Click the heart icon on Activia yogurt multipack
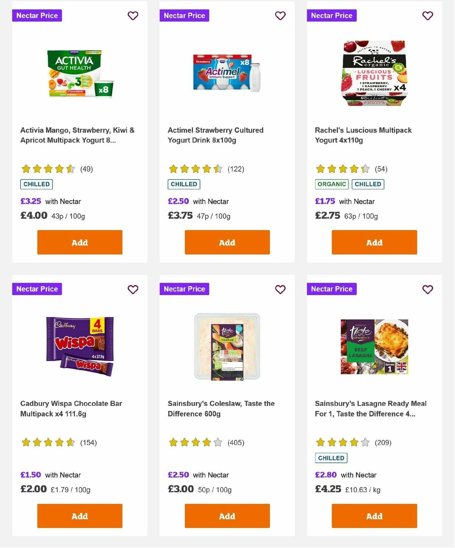 133,16
